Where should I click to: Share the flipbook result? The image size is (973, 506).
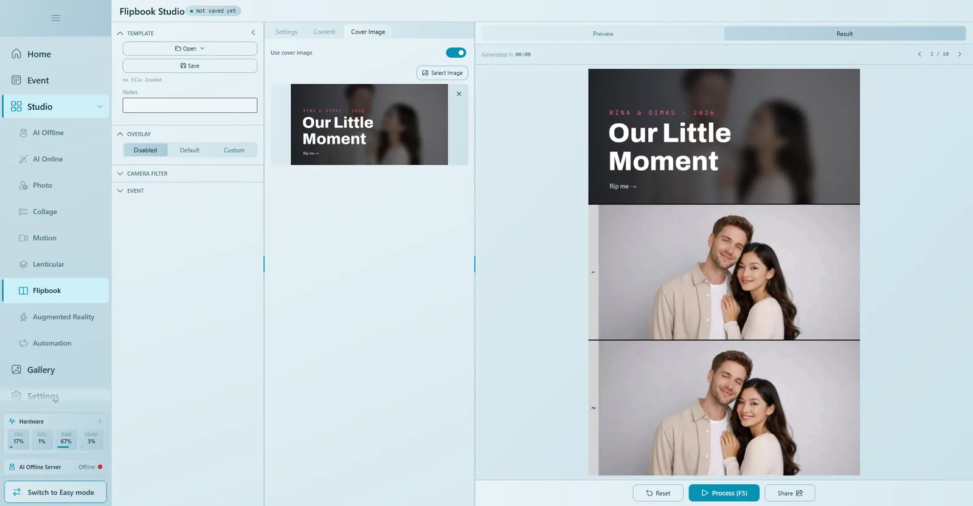(790, 493)
